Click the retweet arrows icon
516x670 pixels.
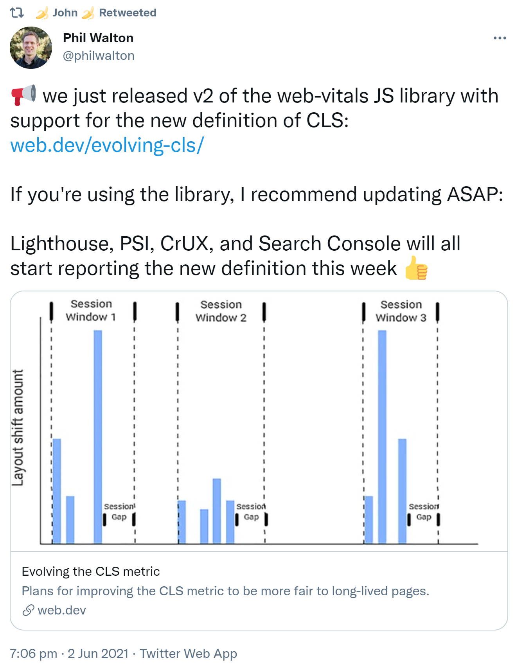[16, 12]
